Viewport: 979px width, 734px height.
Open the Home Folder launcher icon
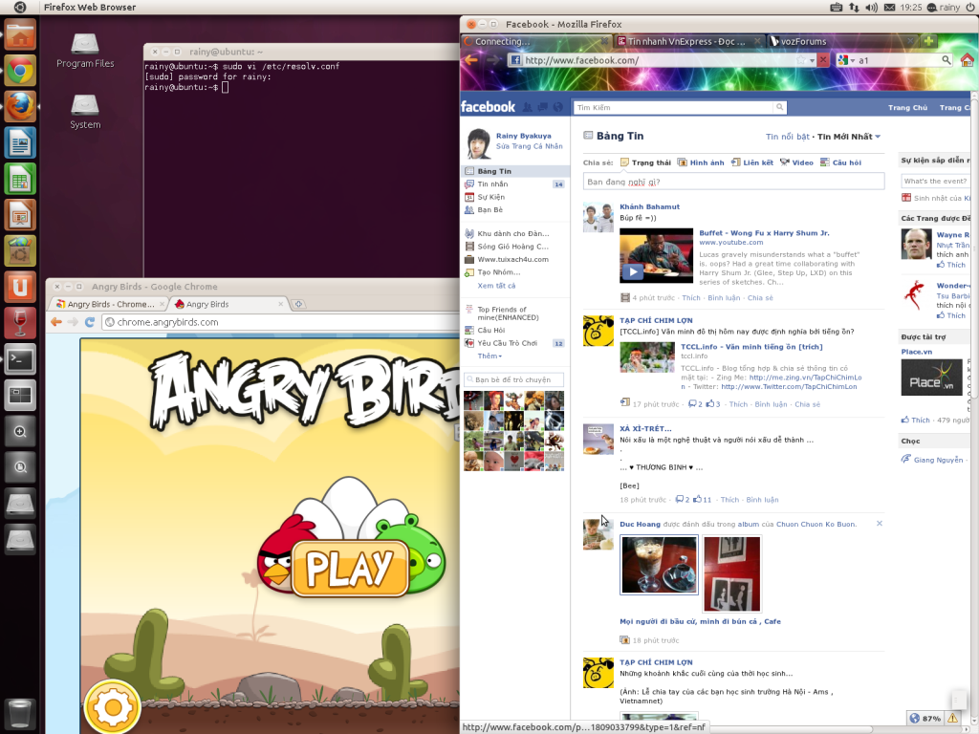tap(20, 33)
